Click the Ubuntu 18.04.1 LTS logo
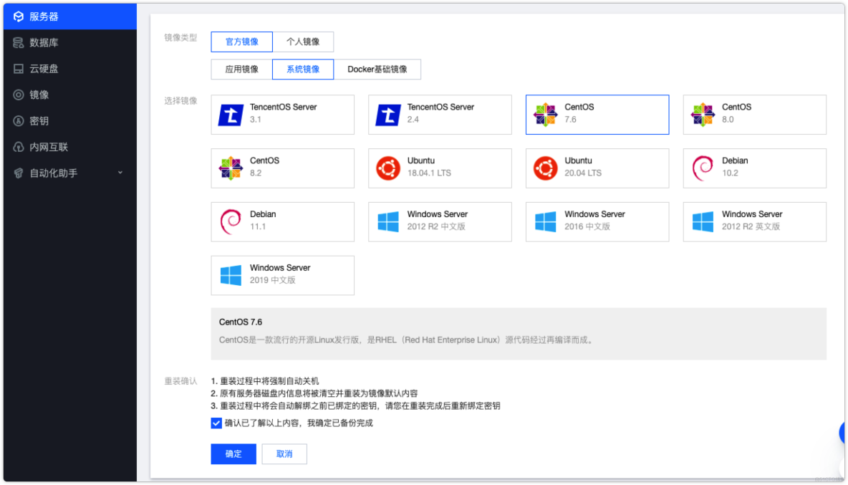 click(388, 168)
